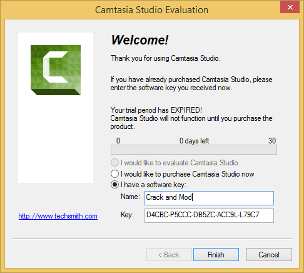Click inside the Name input field
Viewport: 304px width, 273px height.
point(209,198)
